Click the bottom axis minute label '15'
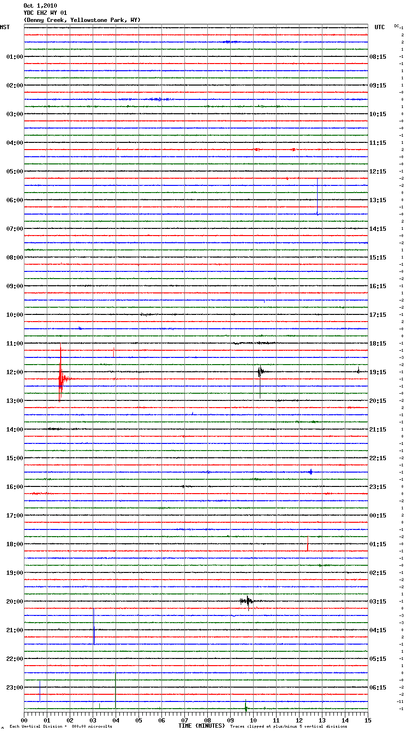 pos(368,720)
